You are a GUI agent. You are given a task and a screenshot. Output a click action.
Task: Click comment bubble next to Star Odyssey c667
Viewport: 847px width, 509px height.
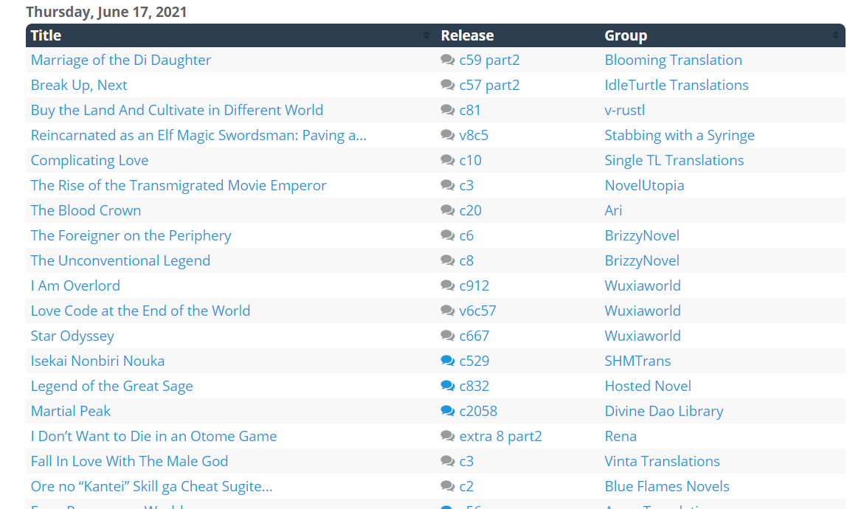coord(447,336)
